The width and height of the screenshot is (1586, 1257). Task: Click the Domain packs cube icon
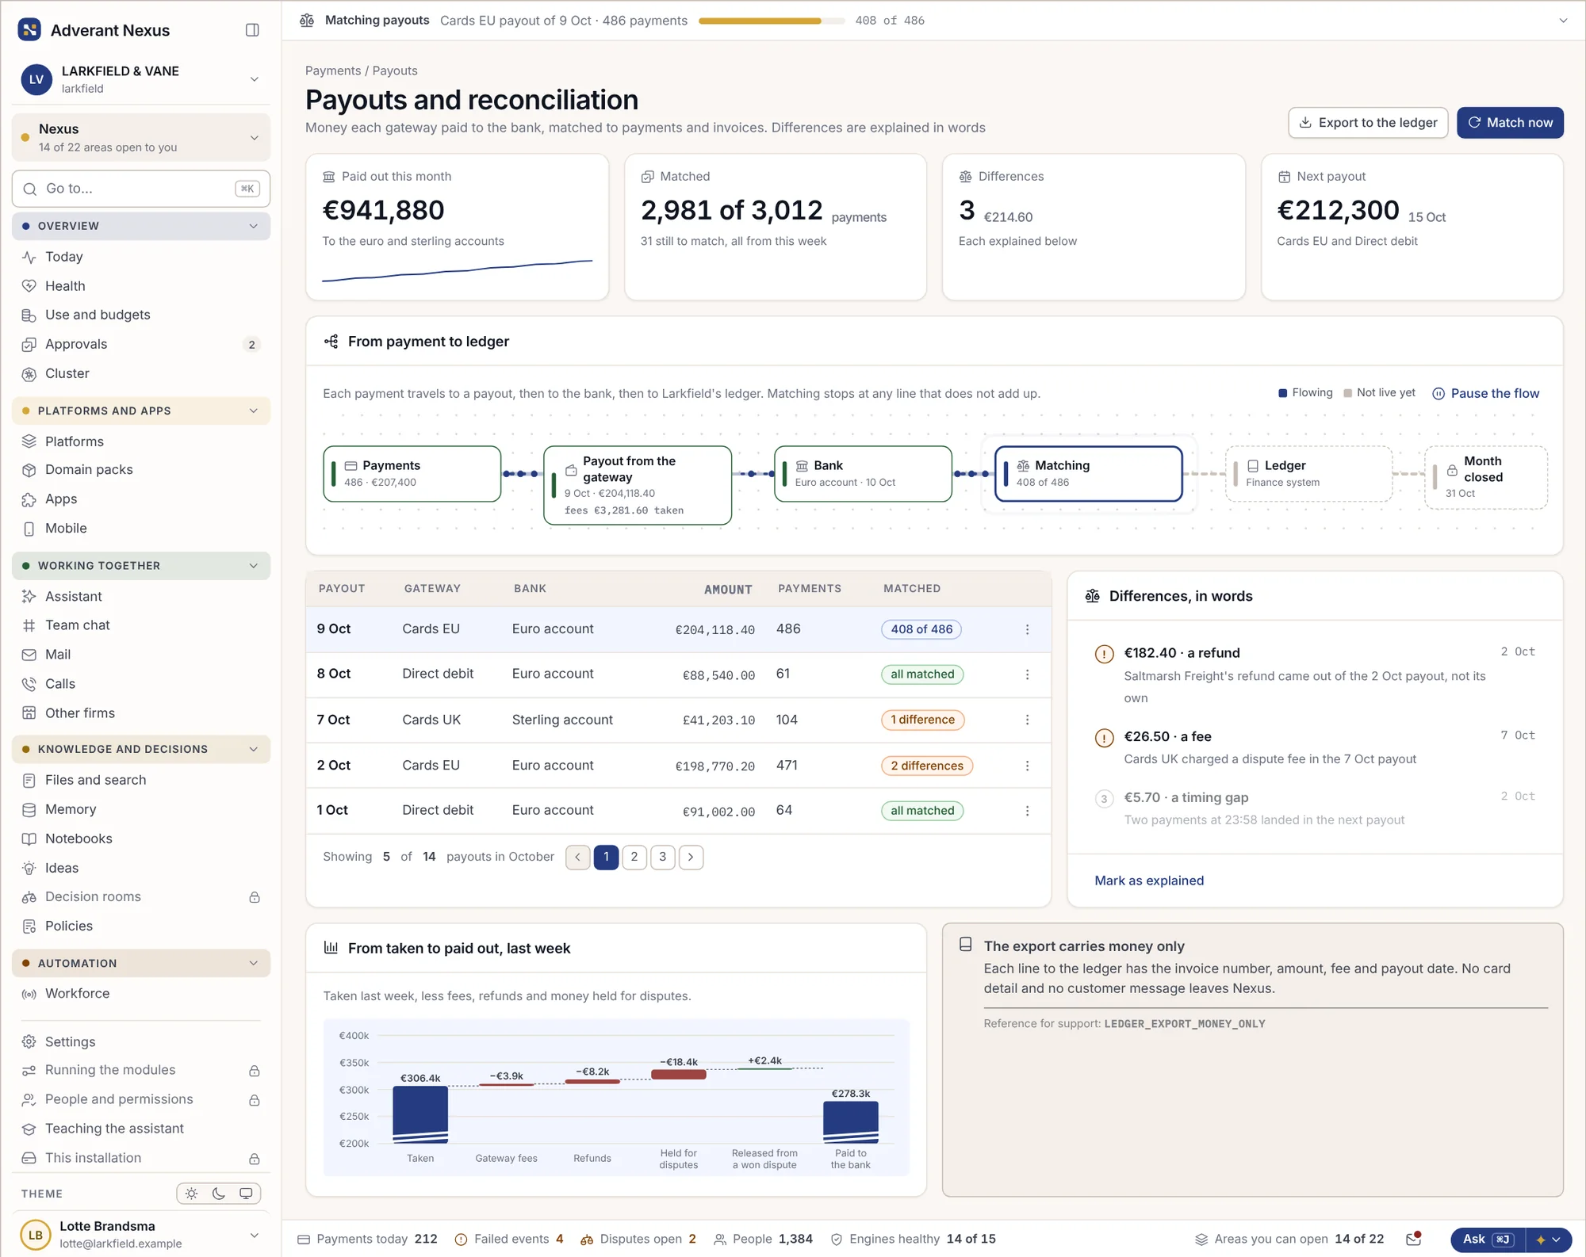29,470
